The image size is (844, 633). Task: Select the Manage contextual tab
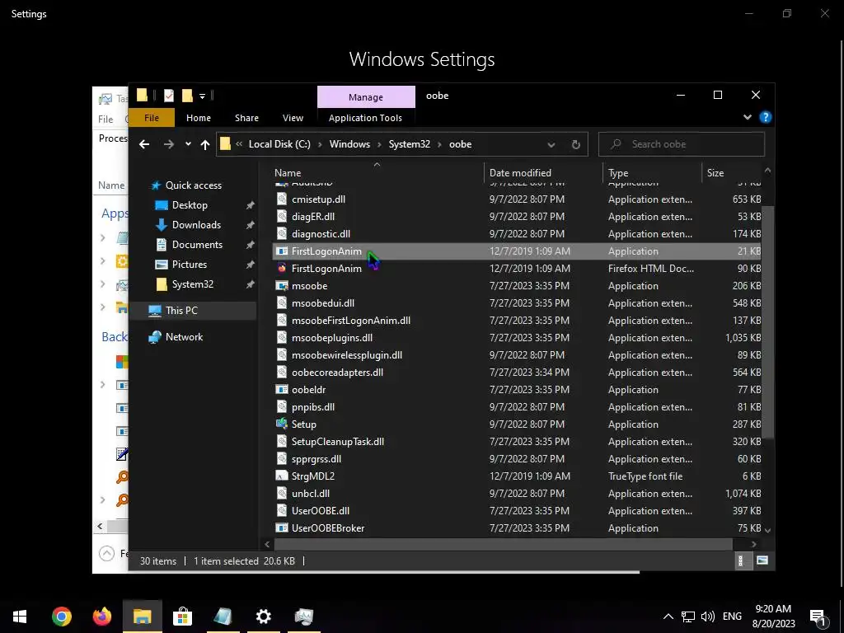click(x=366, y=97)
